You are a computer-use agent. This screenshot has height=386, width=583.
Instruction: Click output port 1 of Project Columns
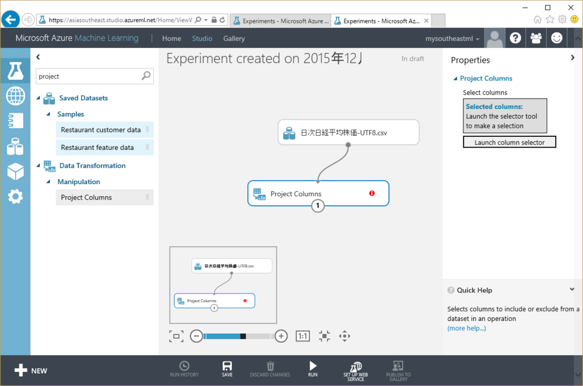[318, 205]
